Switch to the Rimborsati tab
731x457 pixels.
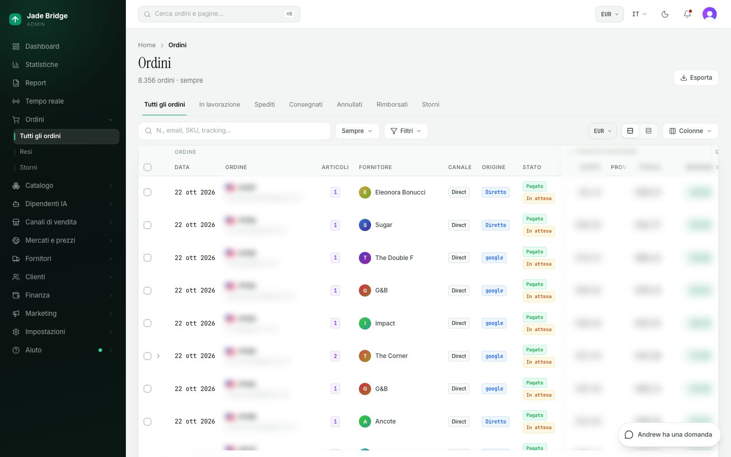[392, 105]
